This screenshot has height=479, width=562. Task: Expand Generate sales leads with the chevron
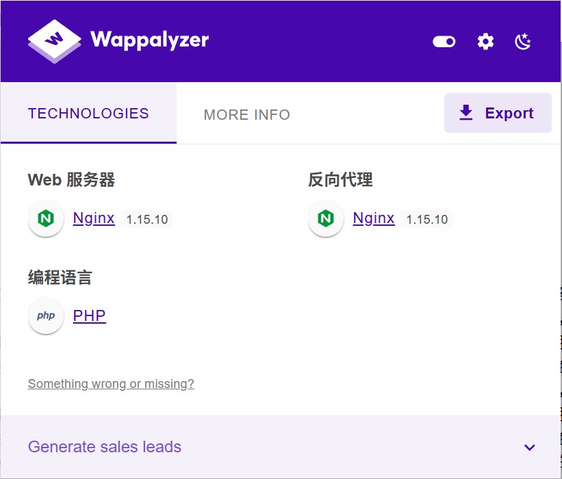click(x=529, y=447)
